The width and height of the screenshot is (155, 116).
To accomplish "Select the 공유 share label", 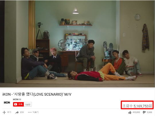I will coord(22,112).
